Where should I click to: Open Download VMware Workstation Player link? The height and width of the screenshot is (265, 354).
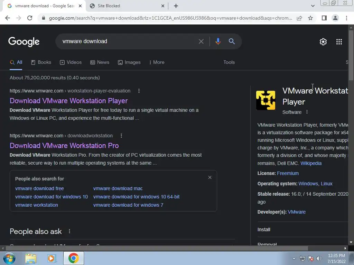[69, 101]
